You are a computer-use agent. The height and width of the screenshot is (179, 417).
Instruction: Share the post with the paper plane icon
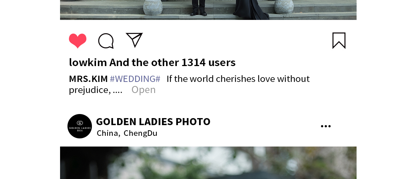tap(134, 40)
